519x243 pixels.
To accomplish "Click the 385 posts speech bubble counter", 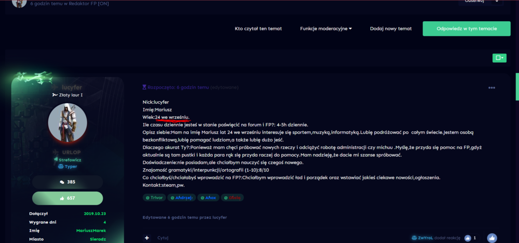I will (x=67, y=182).
